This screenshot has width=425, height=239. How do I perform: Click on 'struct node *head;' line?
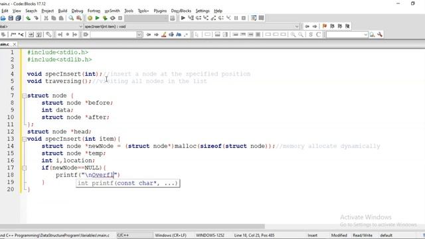click(x=59, y=131)
